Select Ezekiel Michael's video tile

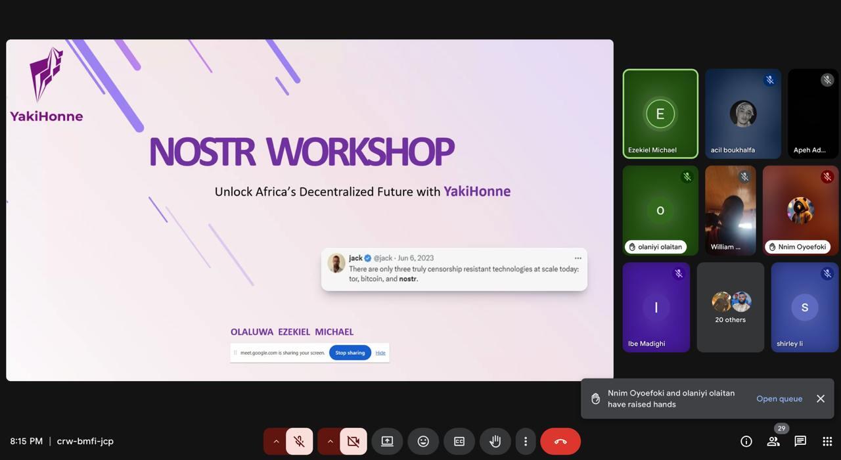(x=660, y=114)
